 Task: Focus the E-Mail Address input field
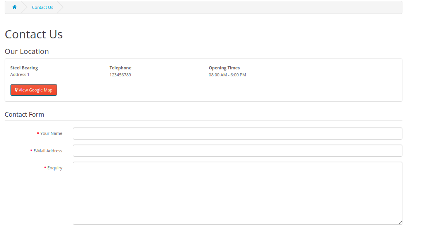click(238, 151)
